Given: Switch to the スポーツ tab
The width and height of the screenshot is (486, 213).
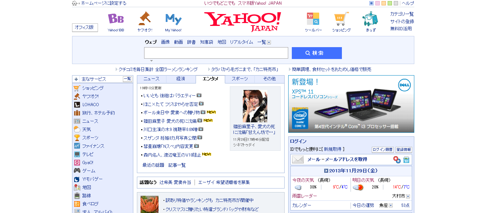Looking at the screenshot, I should pyautogui.click(x=240, y=79).
